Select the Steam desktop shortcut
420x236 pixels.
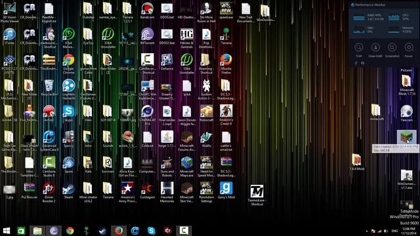tap(68, 191)
